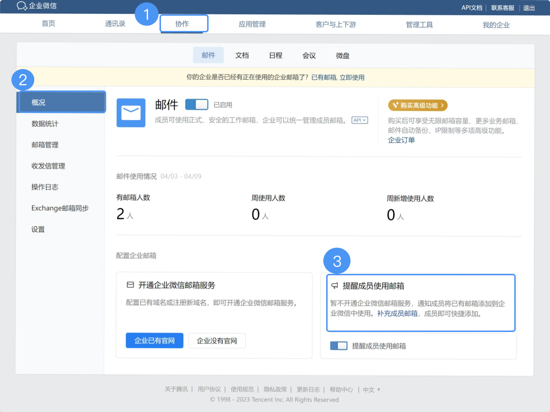Click the 周使用人数 label
550x412 pixels.
(x=269, y=198)
